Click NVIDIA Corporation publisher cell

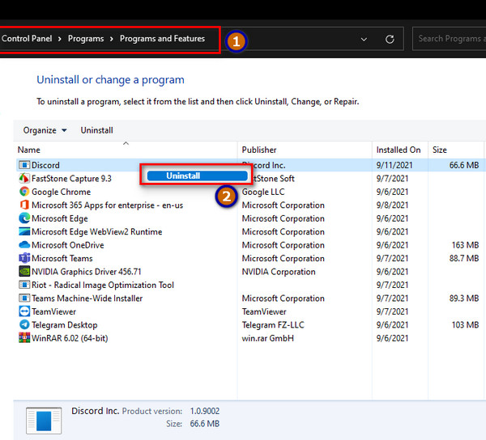279,272
